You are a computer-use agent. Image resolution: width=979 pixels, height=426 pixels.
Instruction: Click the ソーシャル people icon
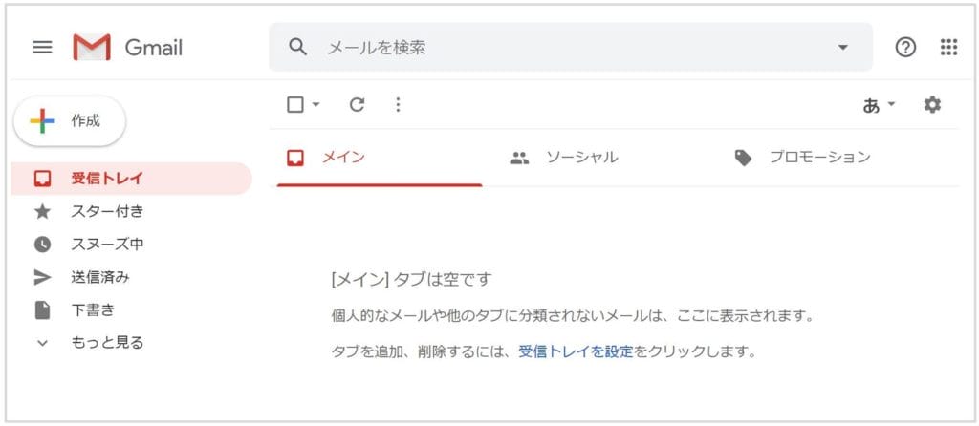click(519, 159)
